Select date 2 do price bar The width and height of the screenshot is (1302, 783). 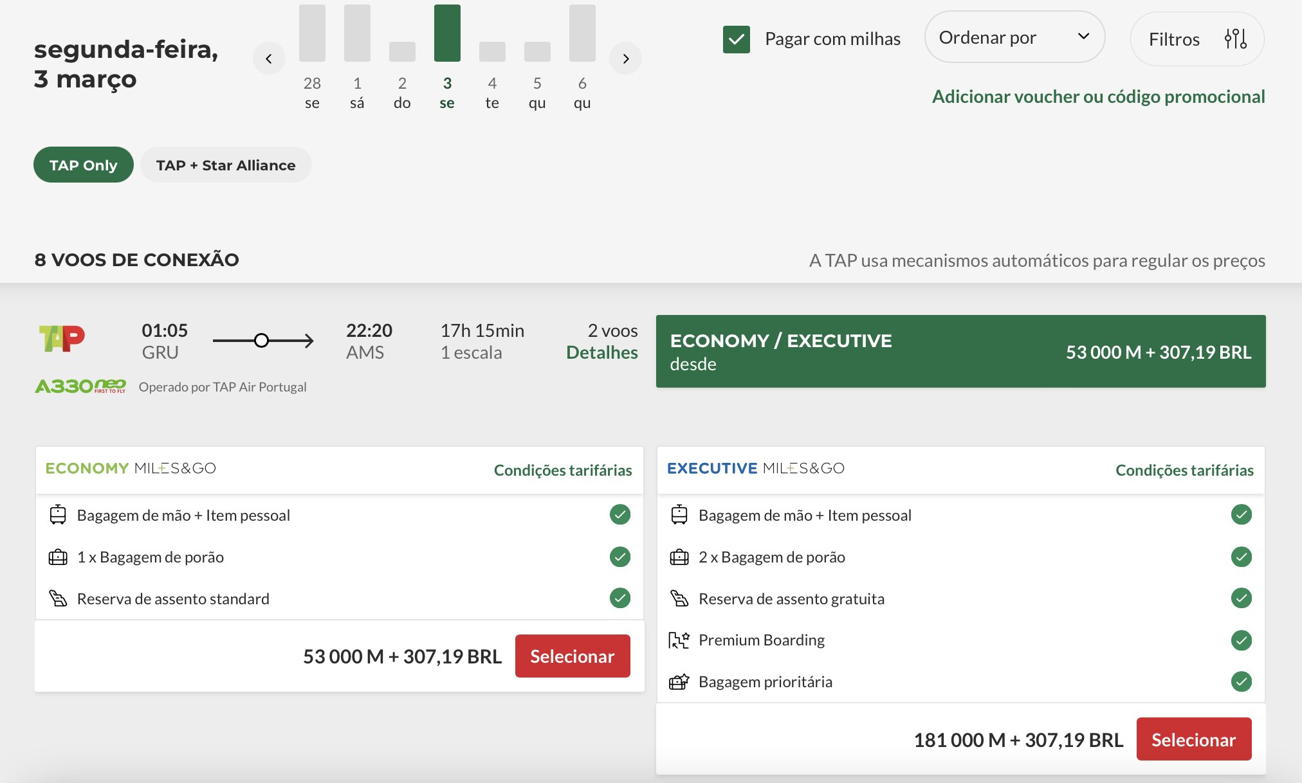(x=402, y=51)
